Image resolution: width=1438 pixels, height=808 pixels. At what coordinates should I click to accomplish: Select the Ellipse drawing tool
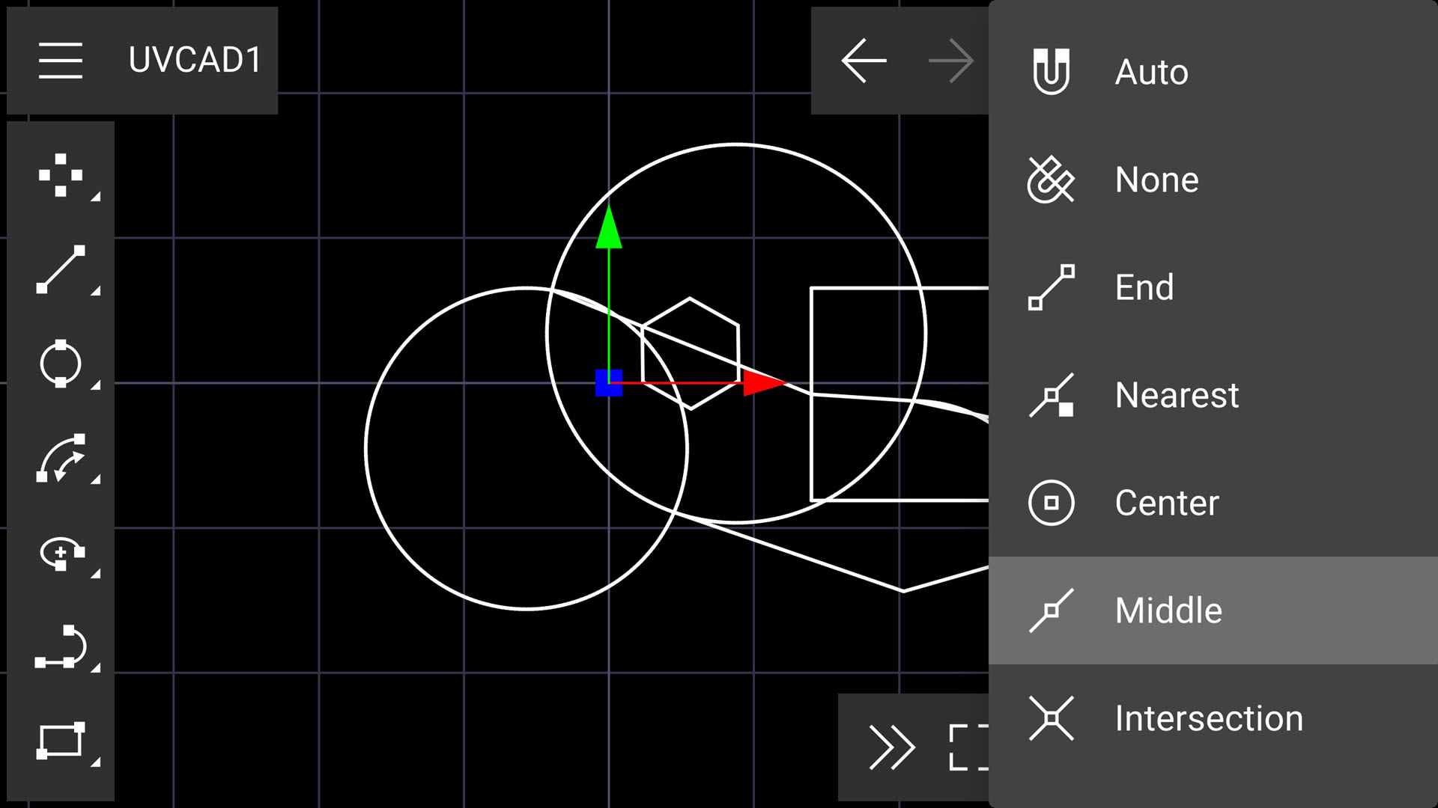coord(61,554)
